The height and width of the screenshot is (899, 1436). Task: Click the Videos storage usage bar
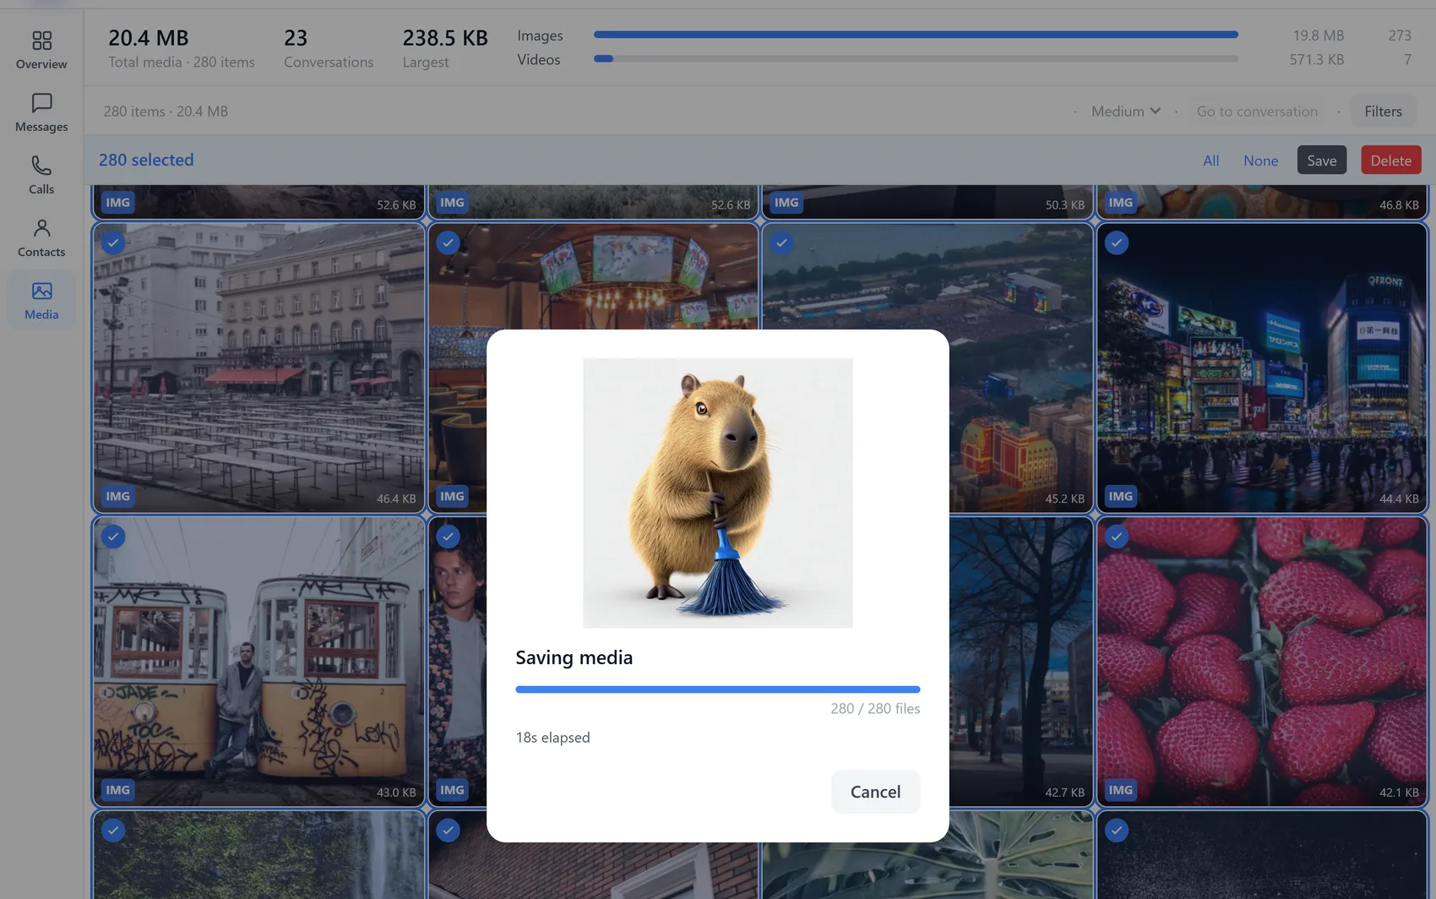916,59
